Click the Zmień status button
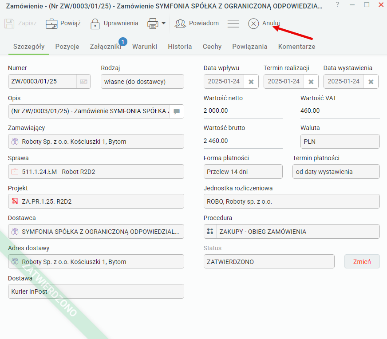Screen dimensions: 387x339 pos(362,261)
